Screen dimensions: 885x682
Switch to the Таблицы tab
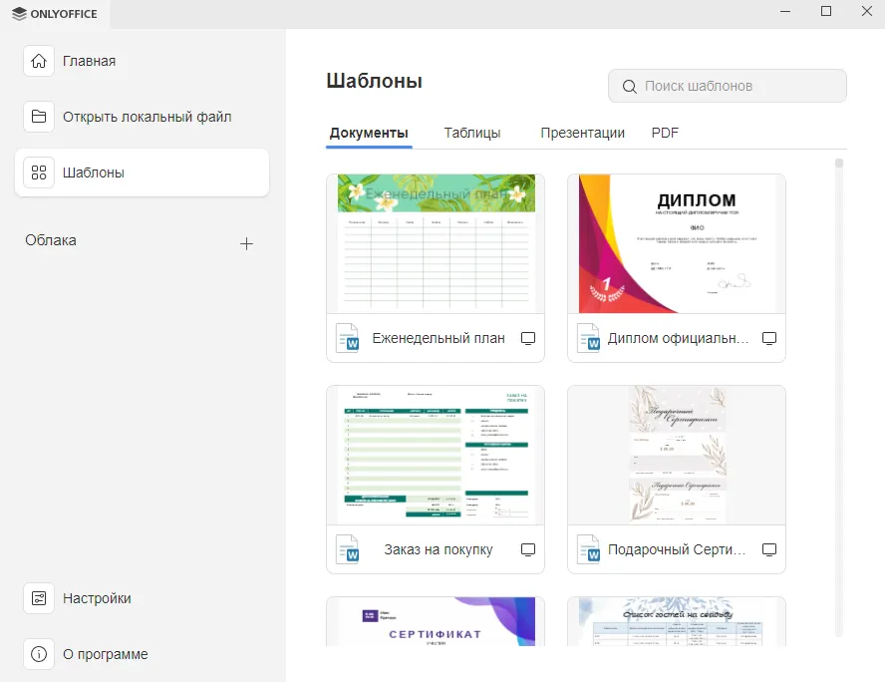[472, 133]
